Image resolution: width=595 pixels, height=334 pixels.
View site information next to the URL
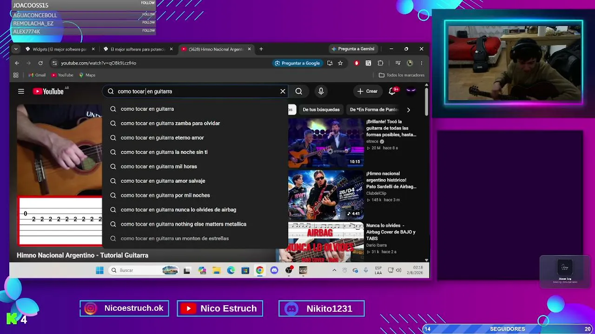click(54, 63)
